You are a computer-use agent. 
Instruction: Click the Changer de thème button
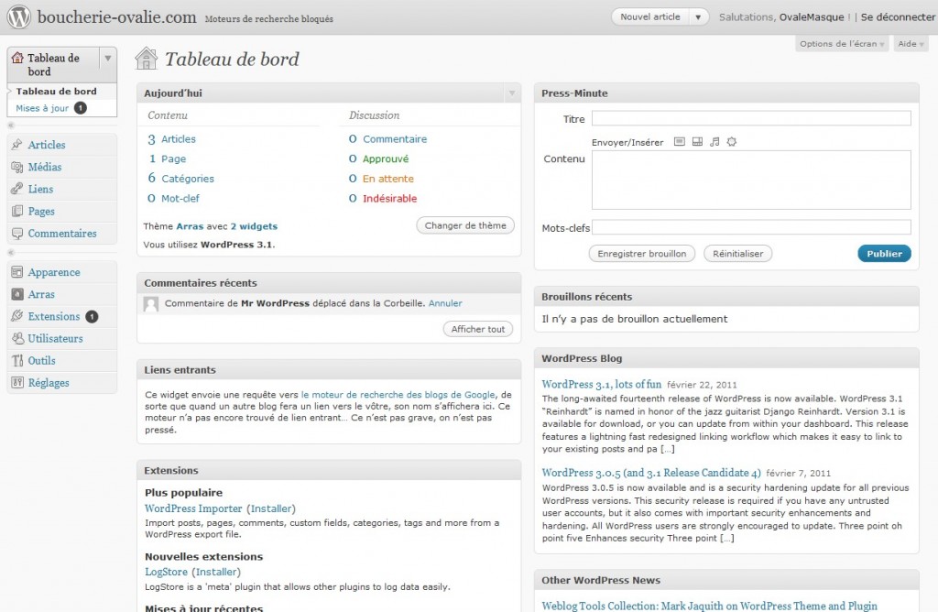465,225
